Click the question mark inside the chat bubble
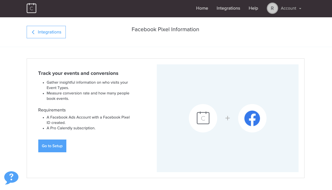332x190 pixels. point(11,177)
